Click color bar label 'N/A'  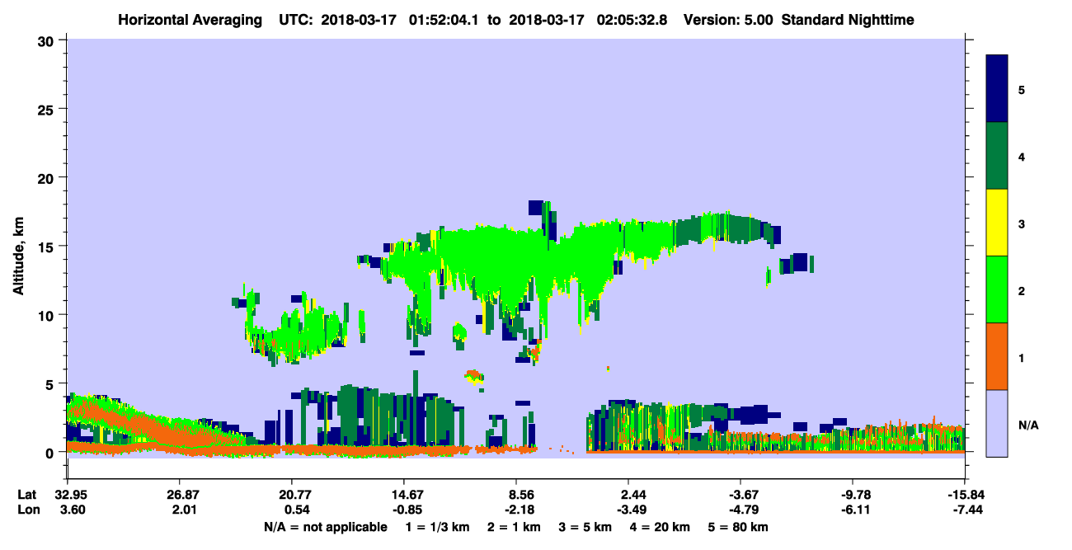1027,424
